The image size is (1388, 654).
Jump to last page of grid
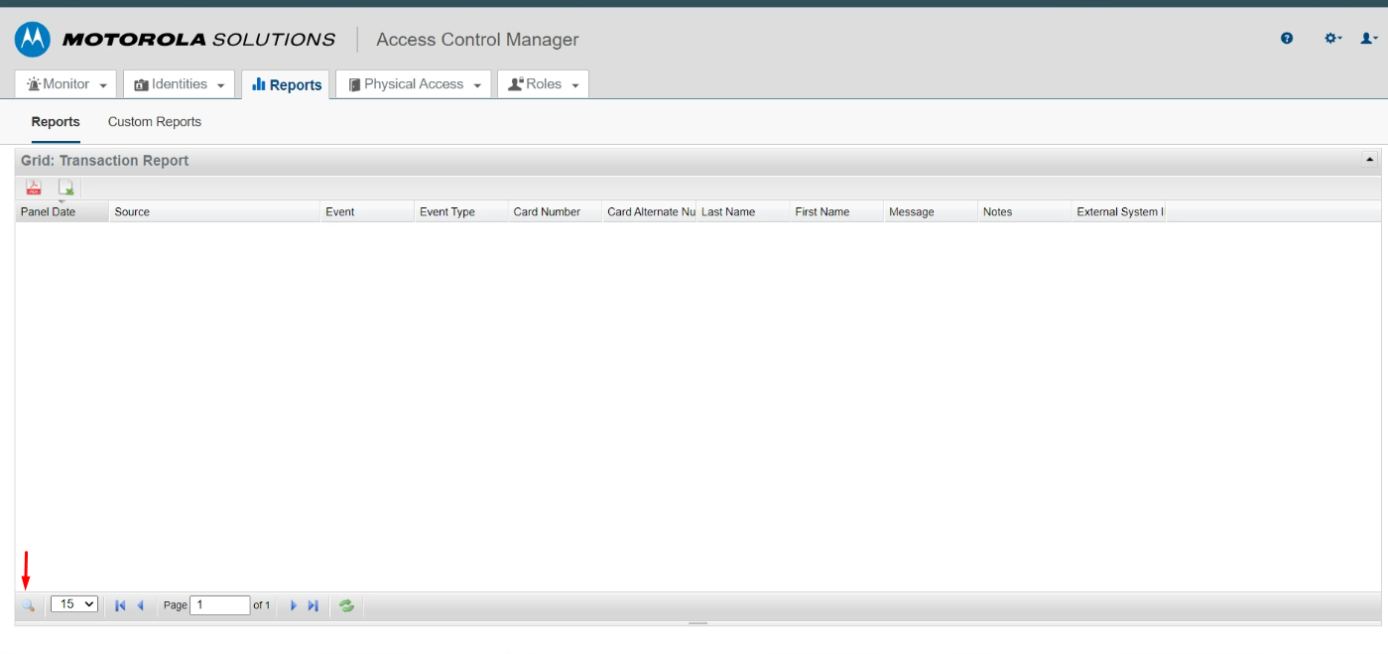314,605
